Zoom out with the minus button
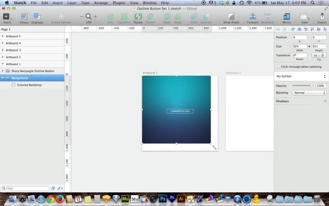The image size is (329, 206). 82,16
